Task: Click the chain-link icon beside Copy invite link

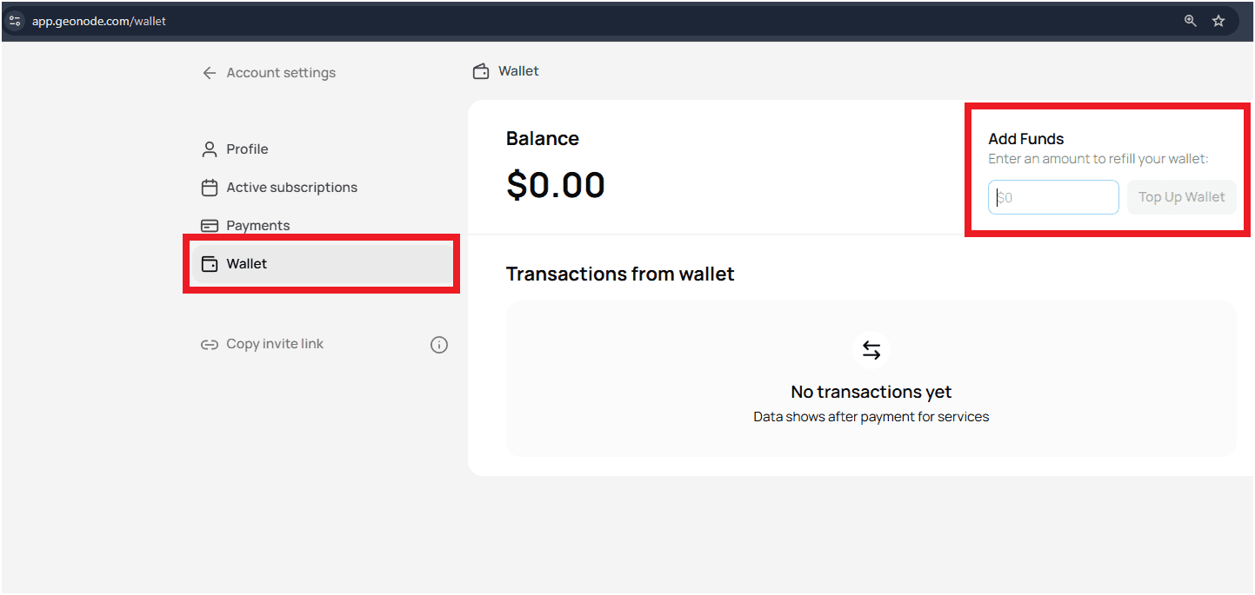Action: 209,344
